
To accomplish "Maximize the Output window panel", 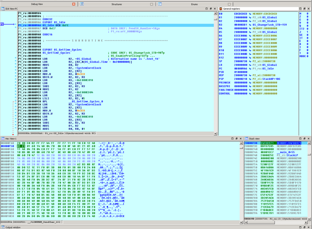I will (300, 227).
